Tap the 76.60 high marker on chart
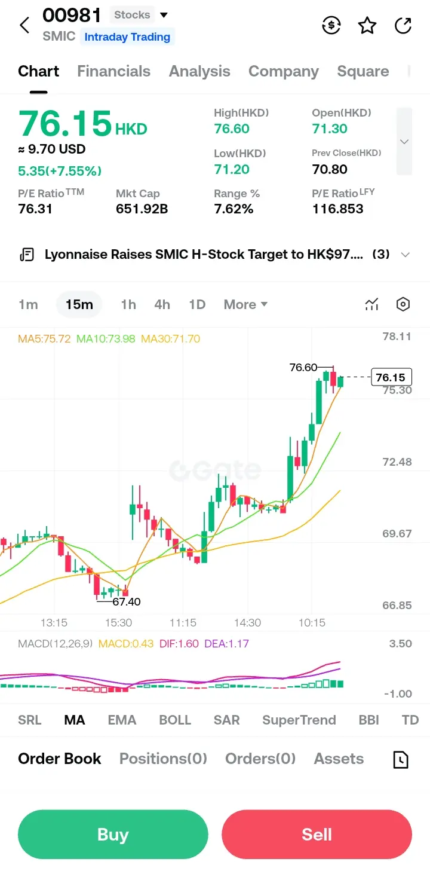 click(303, 368)
